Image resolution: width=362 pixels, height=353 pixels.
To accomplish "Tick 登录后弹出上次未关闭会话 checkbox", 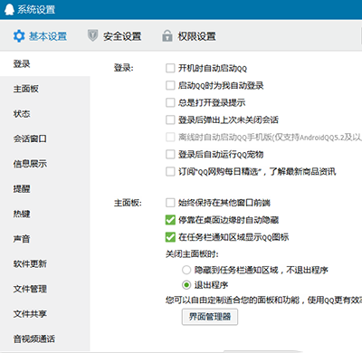I will point(170,119).
